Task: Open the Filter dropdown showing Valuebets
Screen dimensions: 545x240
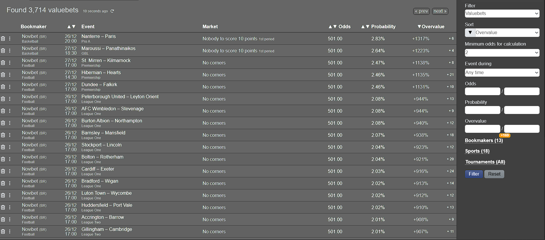Action: pyautogui.click(x=502, y=14)
